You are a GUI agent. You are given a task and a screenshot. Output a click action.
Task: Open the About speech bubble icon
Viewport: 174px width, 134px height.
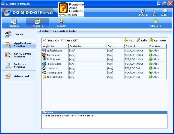(x=165, y=11)
